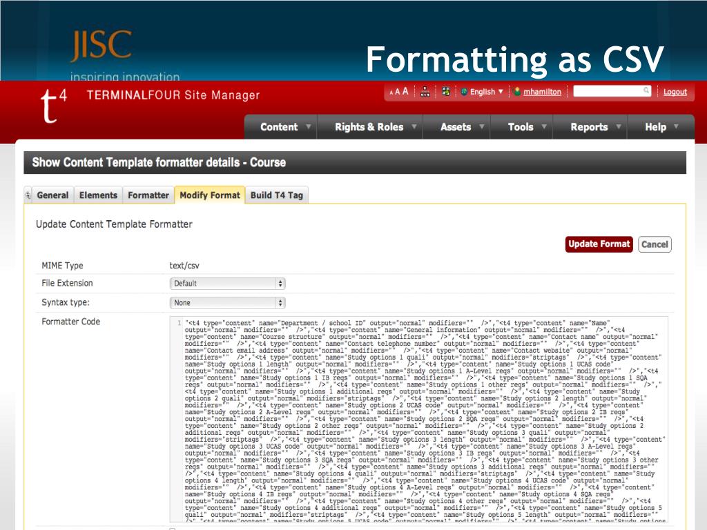Image resolution: width=707 pixels, height=530 pixels.
Task: Click the Cancel button
Action: pyautogui.click(x=655, y=244)
